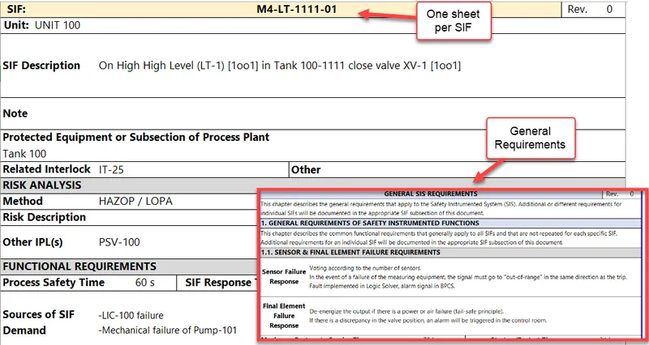The image size is (649, 345).
Task: Click the Tank 100 protected equipment cell
Action: [x=24, y=153]
